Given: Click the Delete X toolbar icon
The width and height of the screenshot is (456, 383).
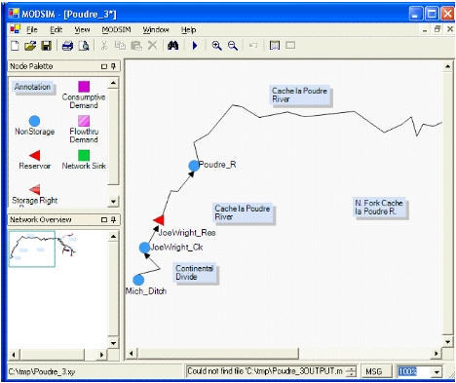Looking at the screenshot, I should point(152,46).
